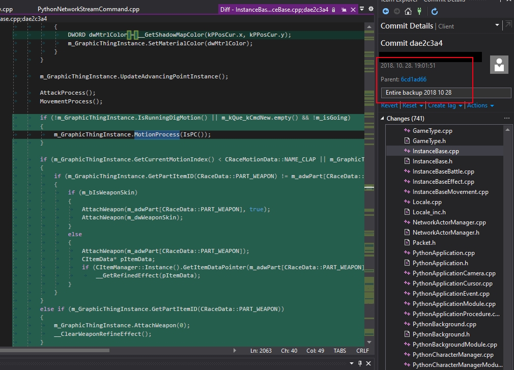Screen dimensions: 514x370
Task: Open bottom panel window position dropdown
Action: [352, 363]
